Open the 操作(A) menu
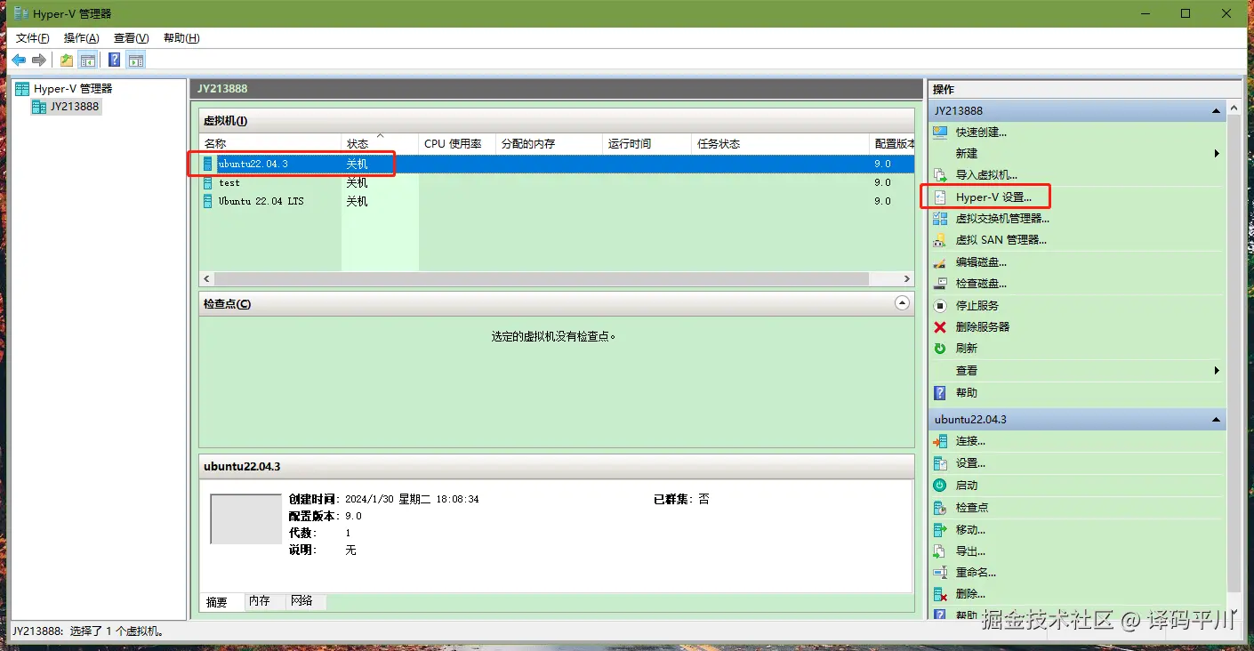This screenshot has width=1254, height=651. tap(82, 38)
